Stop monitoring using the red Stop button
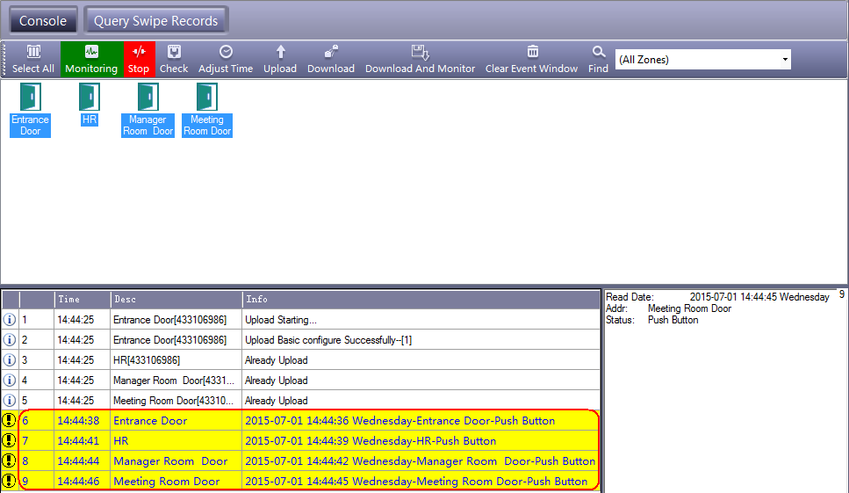The width and height of the screenshot is (849, 493). point(139,59)
